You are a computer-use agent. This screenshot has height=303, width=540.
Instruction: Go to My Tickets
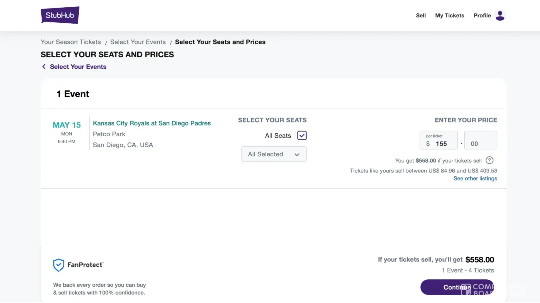pos(449,15)
